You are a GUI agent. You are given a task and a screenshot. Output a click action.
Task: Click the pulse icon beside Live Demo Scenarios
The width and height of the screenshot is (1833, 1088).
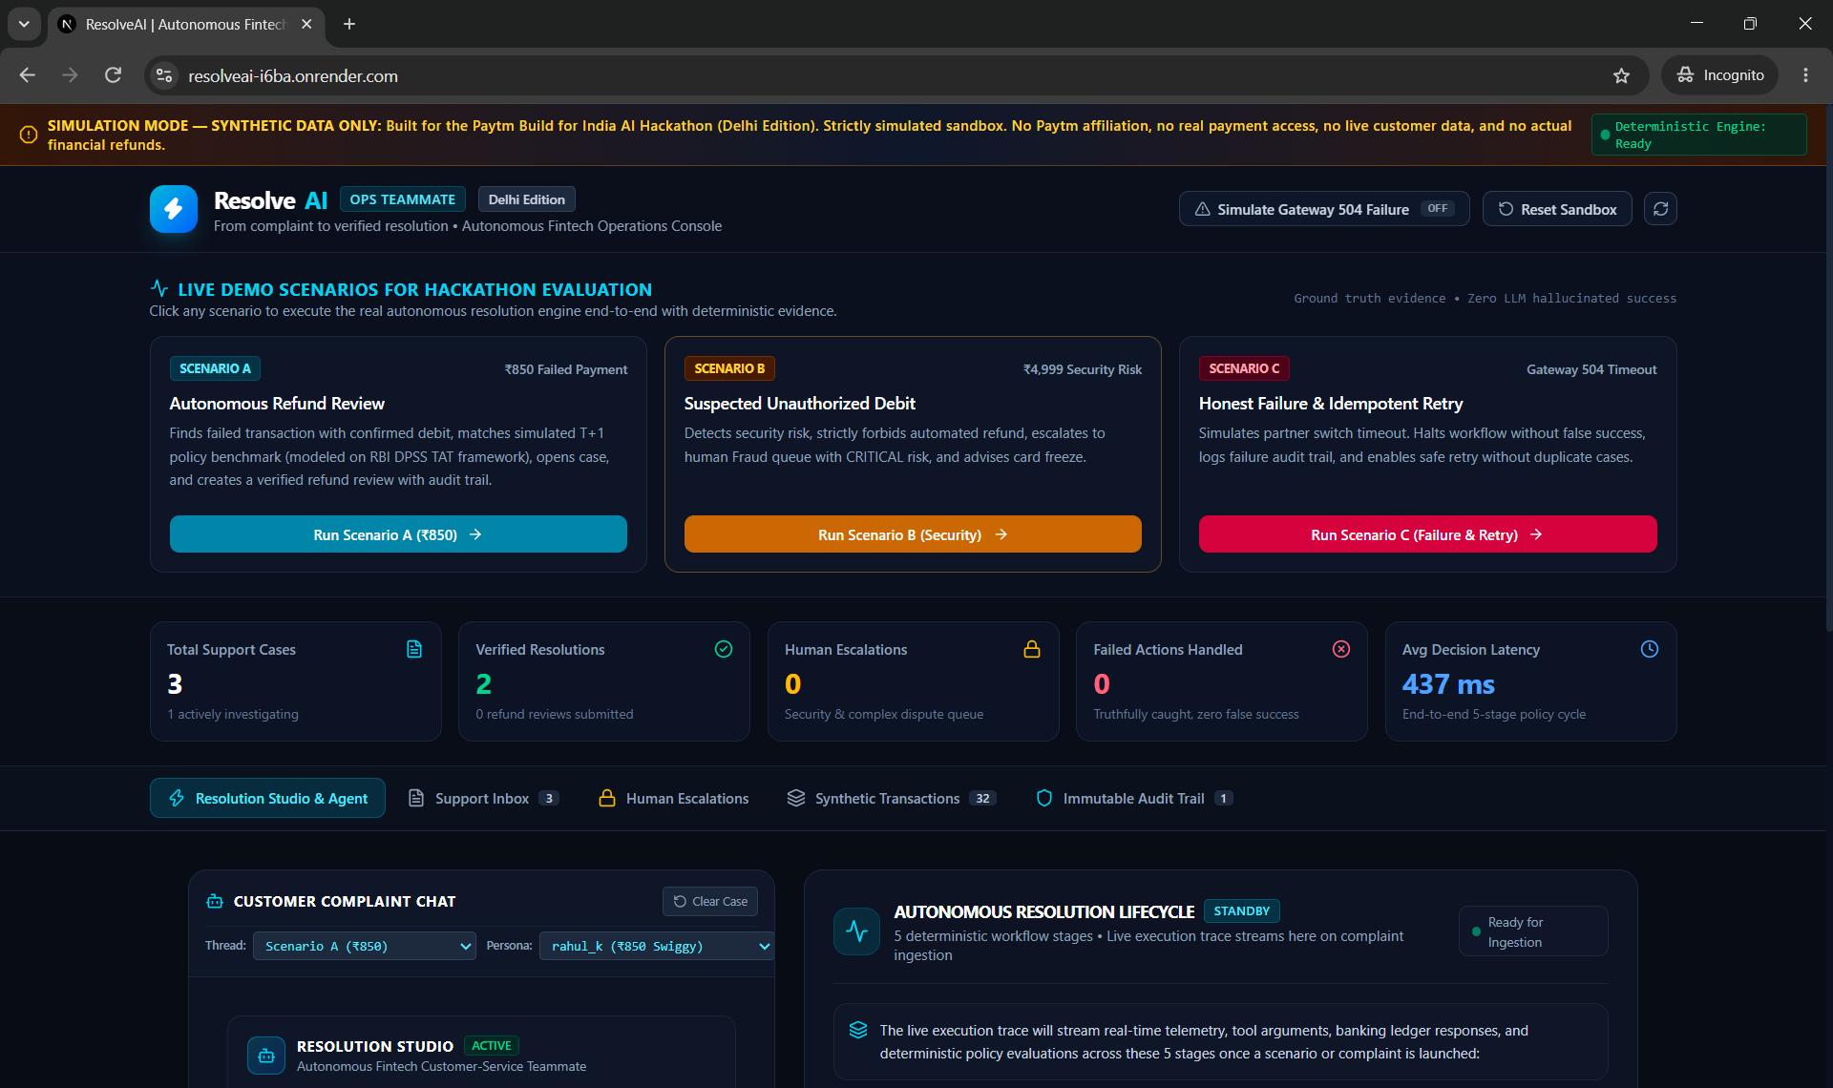(159, 288)
